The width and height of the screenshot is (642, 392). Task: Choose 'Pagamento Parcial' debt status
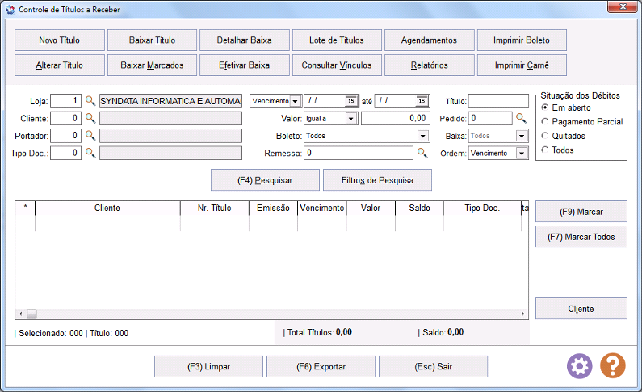pos(545,121)
